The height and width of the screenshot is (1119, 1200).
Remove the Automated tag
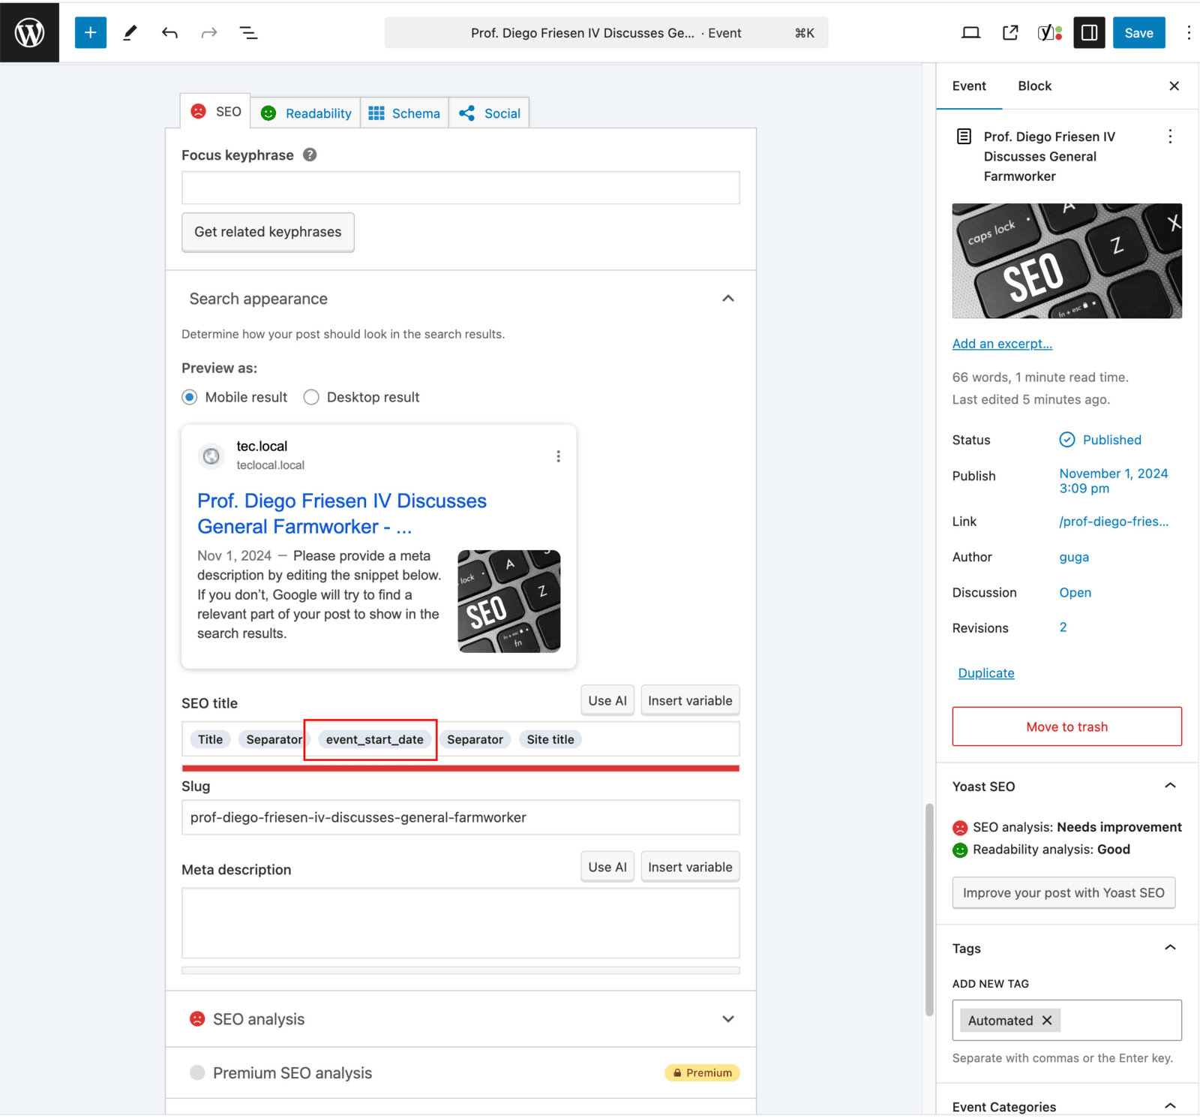click(1048, 1020)
